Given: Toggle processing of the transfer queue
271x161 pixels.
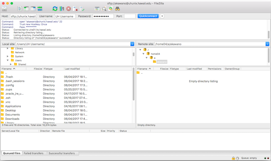Looking at the screenshot, I should [62, 9].
